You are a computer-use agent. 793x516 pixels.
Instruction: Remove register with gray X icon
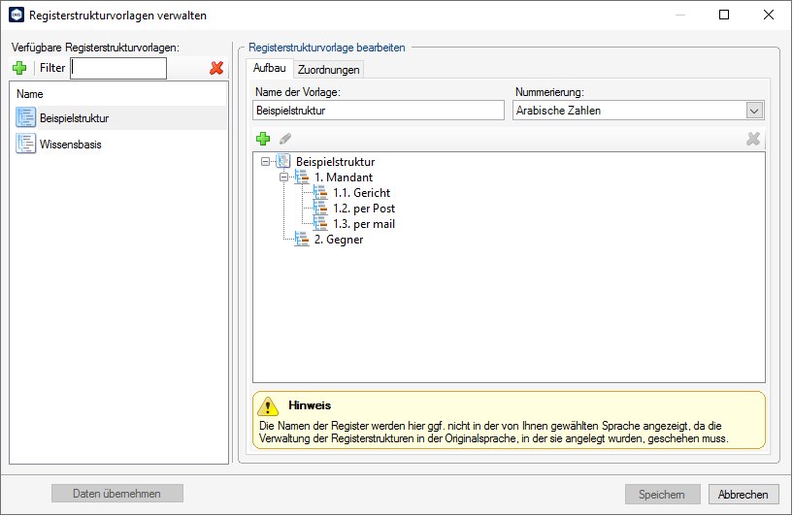coord(753,139)
